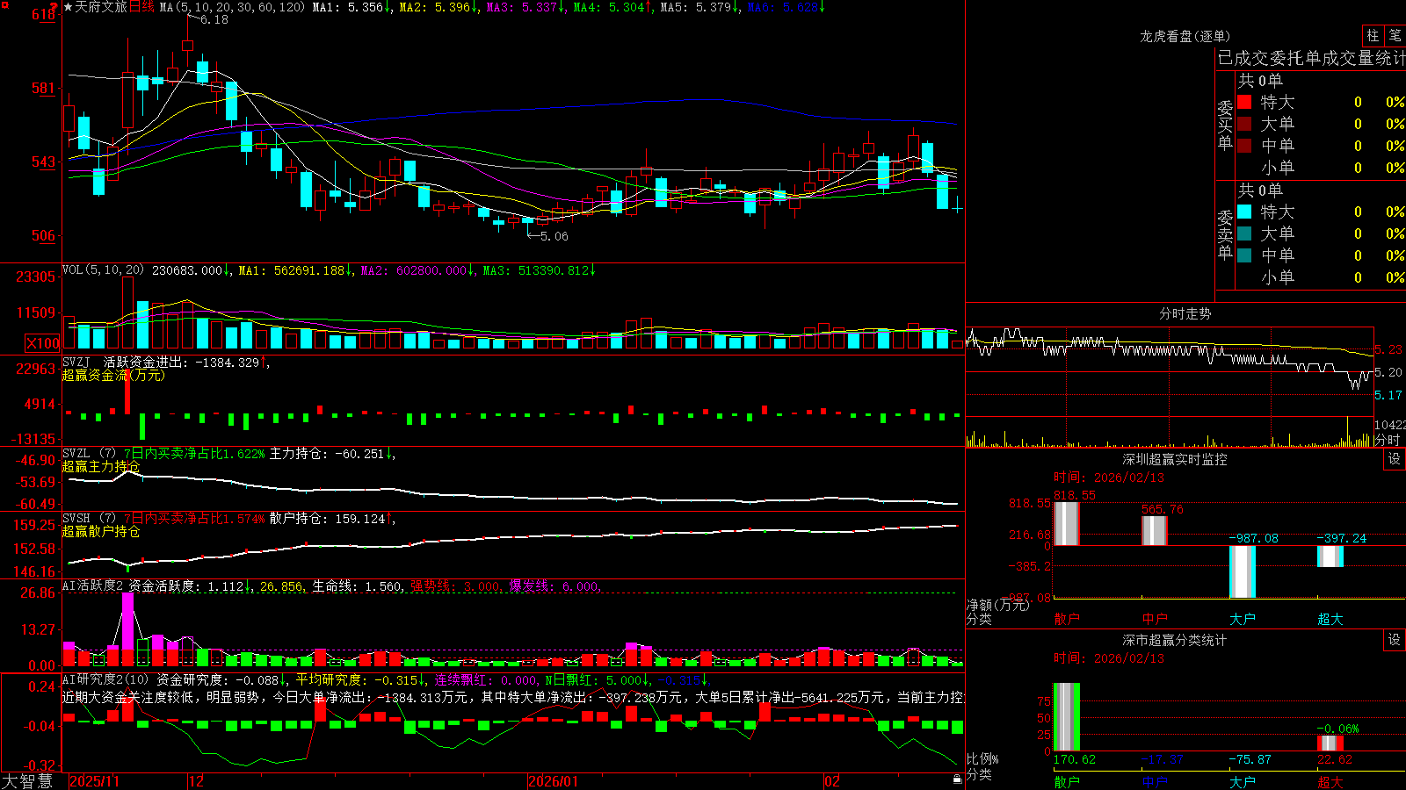
Task: Click the teal 中单 sell-order swatch
Action: pos(1244,255)
